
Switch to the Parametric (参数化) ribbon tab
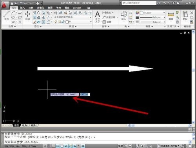tap(40, 8)
